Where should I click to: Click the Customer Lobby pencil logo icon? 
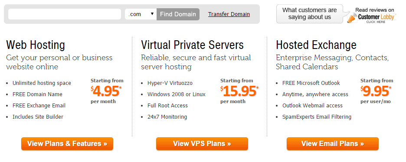coord(352,18)
